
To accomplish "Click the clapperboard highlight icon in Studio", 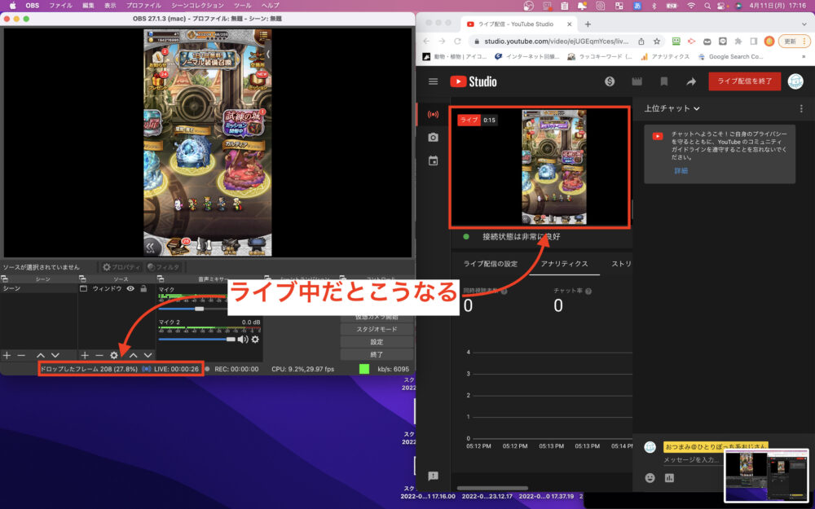I will (x=637, y=81).
